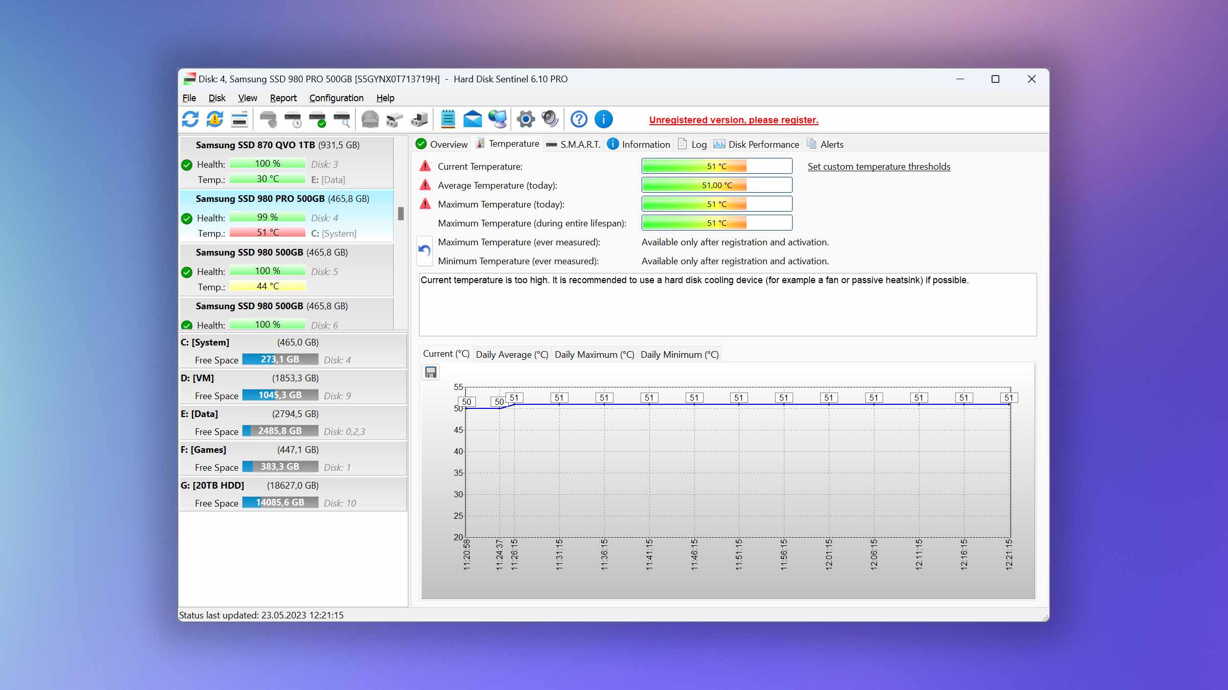The width and height of the screenshot is (1228, 690).
Task: Select the Daily Average (°C) graph tab
Action: [512, 354]
